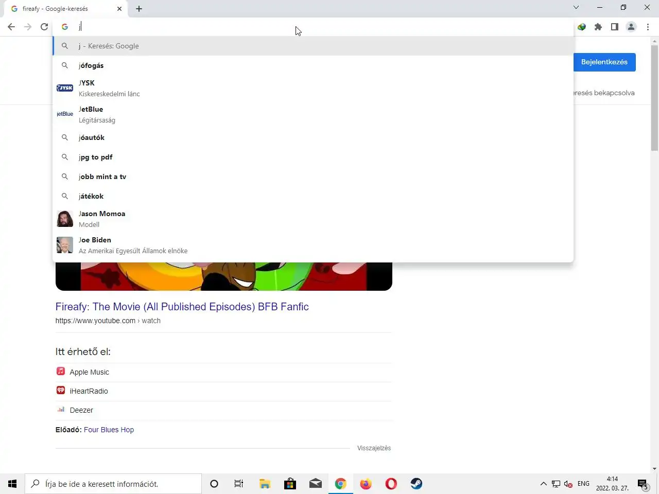Click the iHeartRadio heart icon

61,390
